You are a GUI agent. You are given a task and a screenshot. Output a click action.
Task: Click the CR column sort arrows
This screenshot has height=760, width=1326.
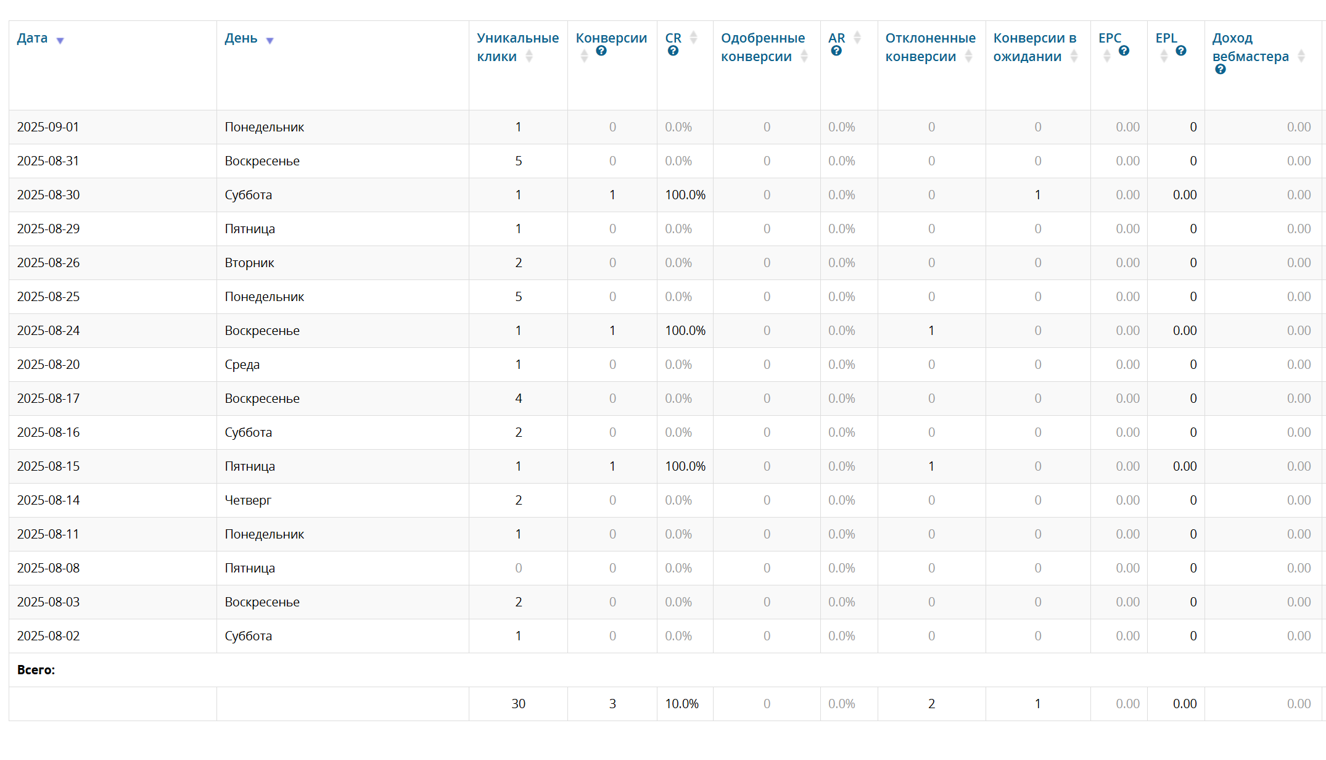click(x=693, y=38)
